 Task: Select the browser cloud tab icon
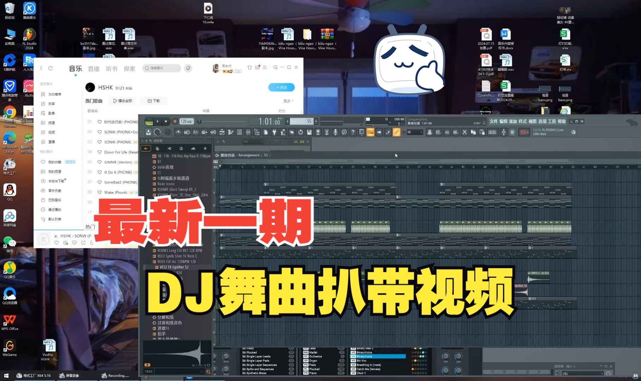coord(193,148)
